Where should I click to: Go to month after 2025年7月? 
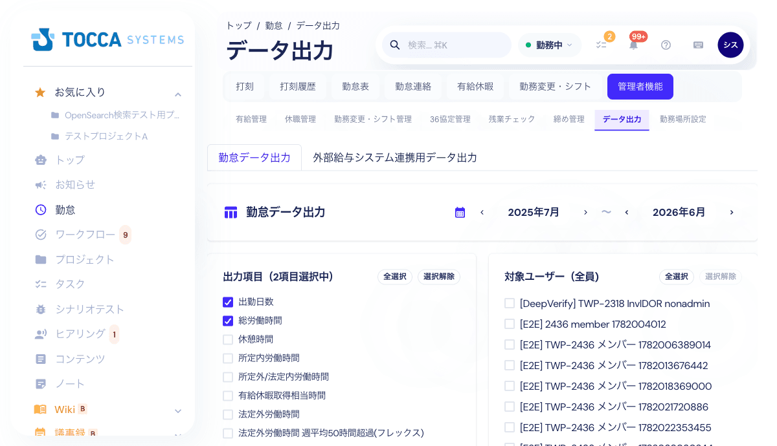tap(585, 212)
